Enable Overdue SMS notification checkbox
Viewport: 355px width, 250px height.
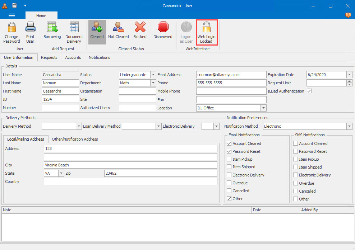[x=296, y=183]
